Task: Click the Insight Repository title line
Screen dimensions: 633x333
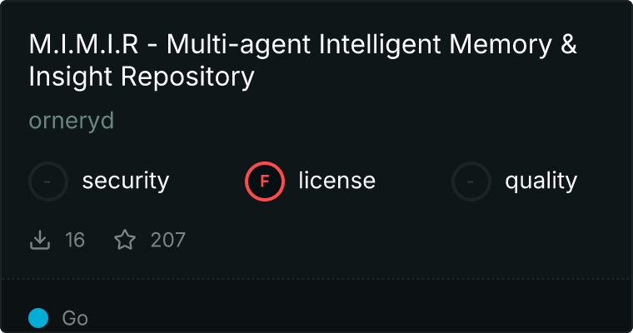Action: pyautogui.click(x=141, y=77)
